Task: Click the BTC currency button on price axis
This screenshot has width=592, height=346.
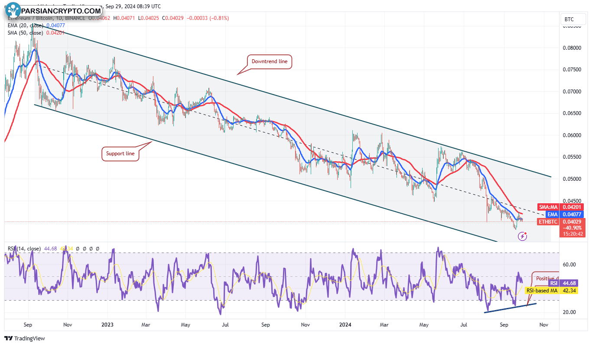Action: point(568,19)
